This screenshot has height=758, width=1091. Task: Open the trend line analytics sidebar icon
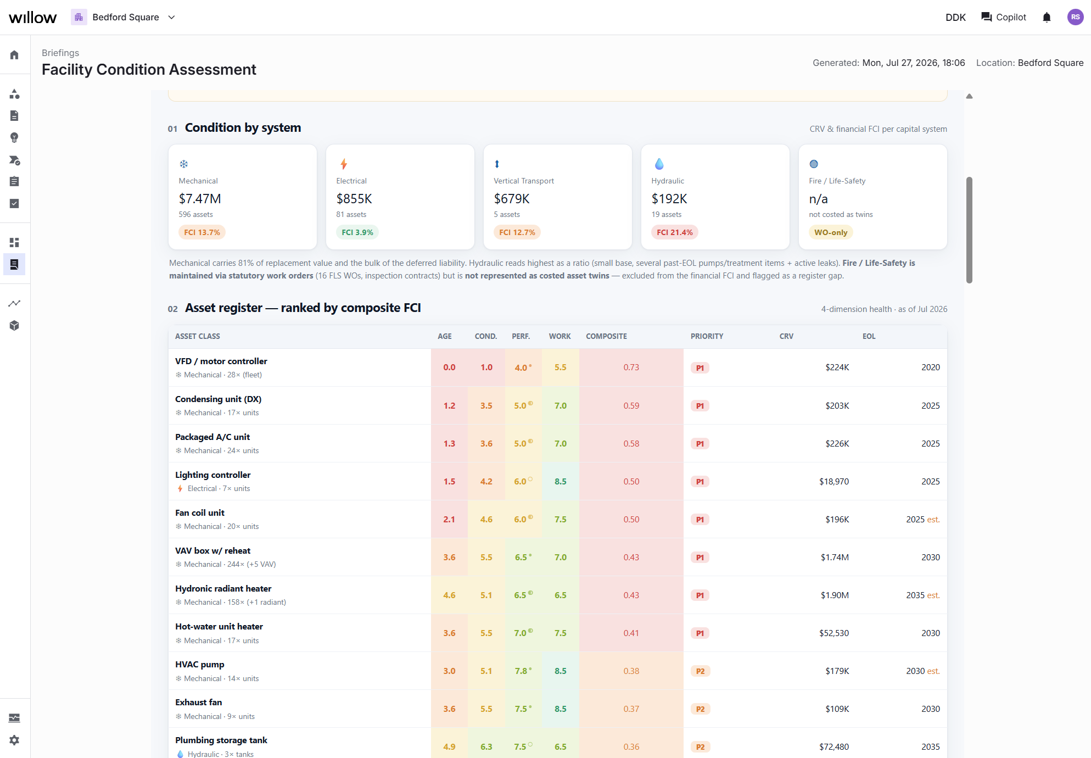[x=14, y=304]
